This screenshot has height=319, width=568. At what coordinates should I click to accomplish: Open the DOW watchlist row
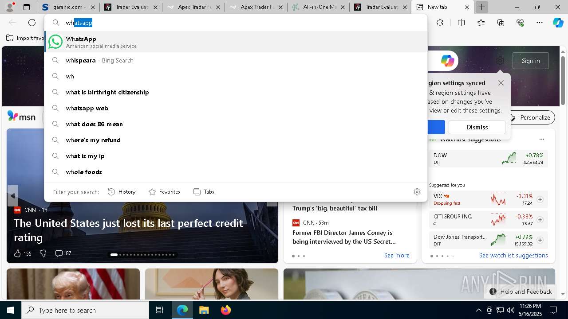coord(488,159)
